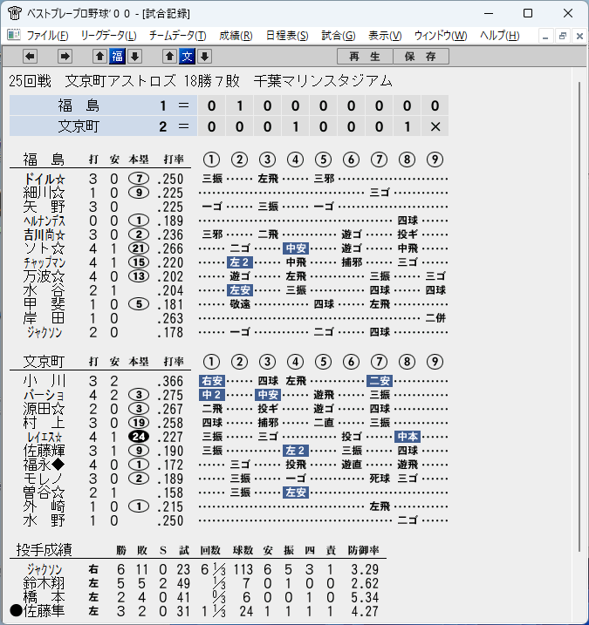Click the vertical scrollbar on the right

(x=579, y=317)
